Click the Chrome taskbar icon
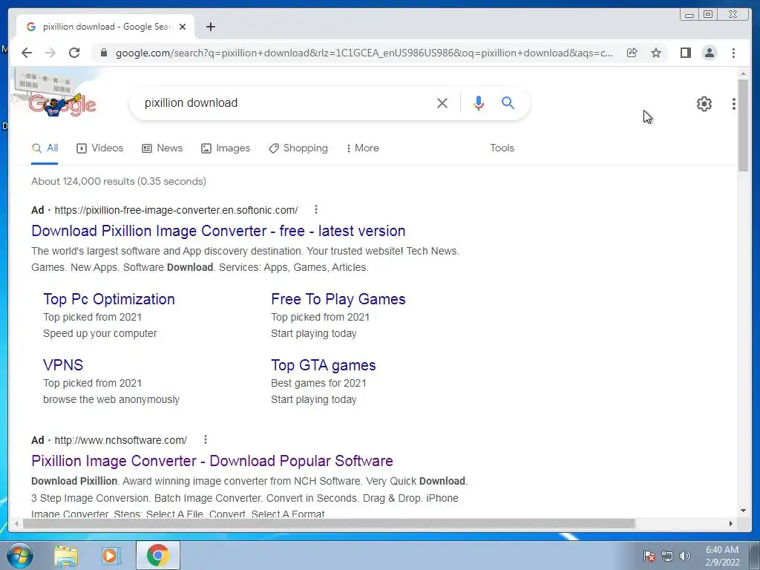The width and height of the screenshot is (760, 570). pos(157,555)
